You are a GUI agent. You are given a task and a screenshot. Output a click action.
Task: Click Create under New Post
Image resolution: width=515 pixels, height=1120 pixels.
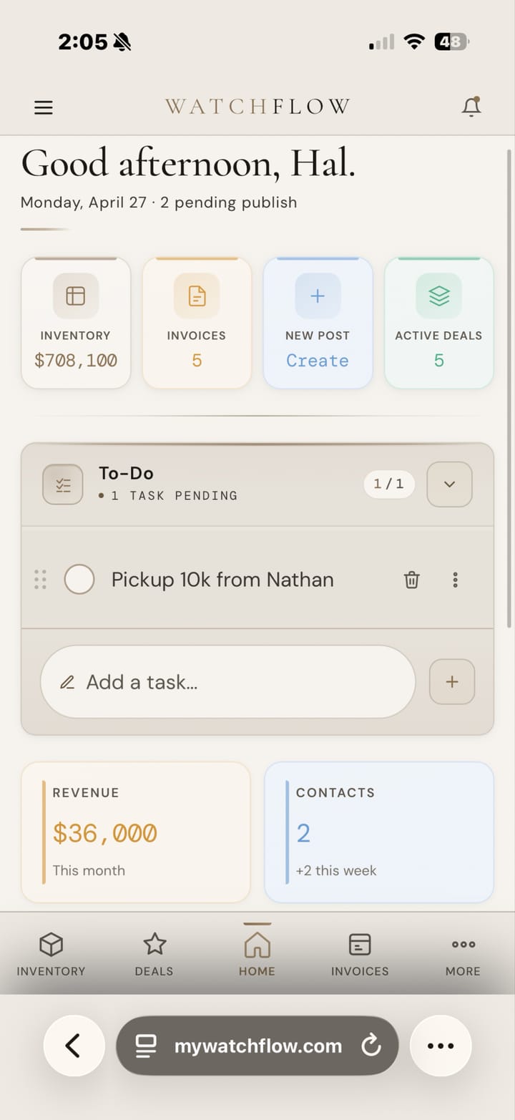317,361
